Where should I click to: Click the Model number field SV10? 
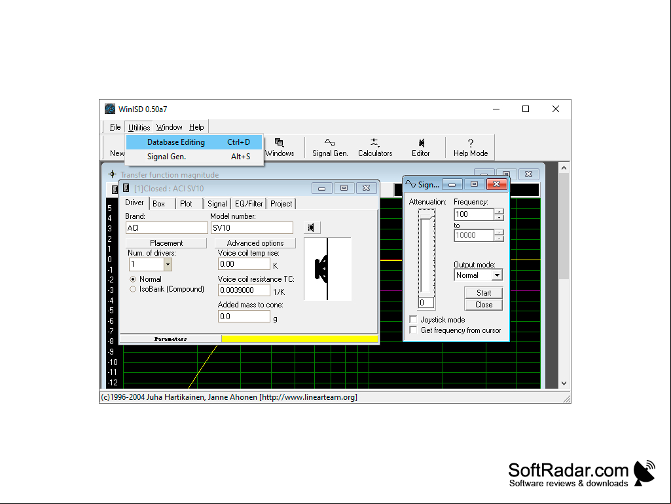252,228
